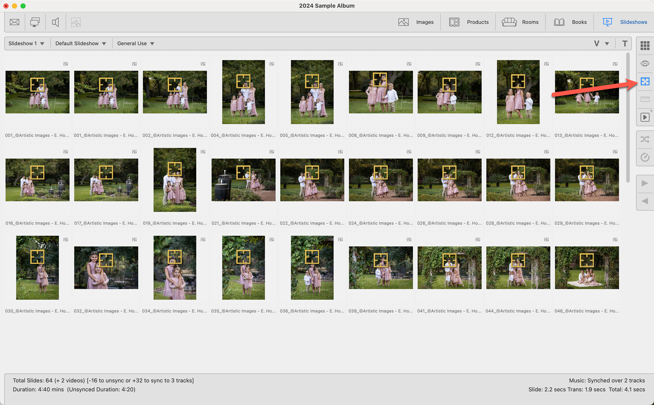Click the dashed image placeholder icon

76,22
